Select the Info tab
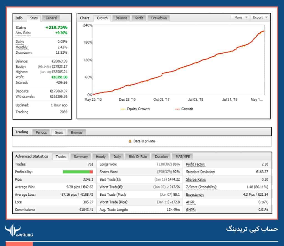The width and height of the screenshot is (284, 246). [19, 18]
